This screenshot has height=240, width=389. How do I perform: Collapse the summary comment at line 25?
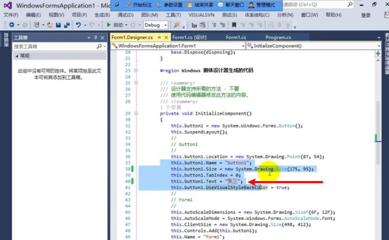coord(136,83)
